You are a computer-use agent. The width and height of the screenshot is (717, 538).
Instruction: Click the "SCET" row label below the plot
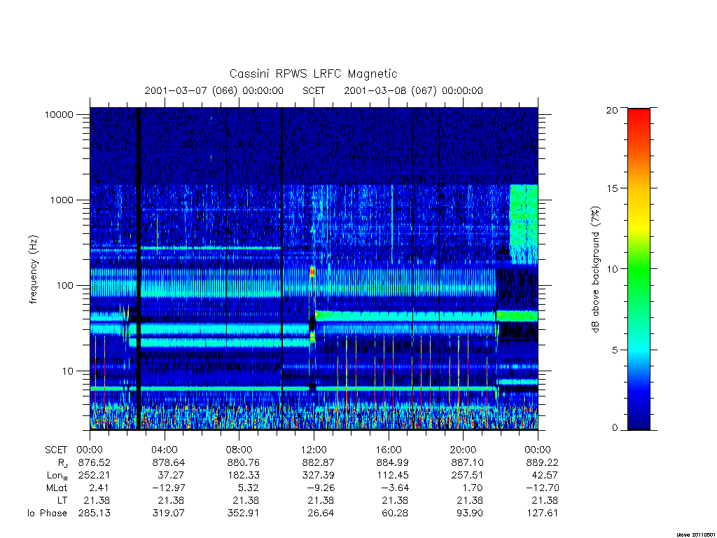point(56,450)
